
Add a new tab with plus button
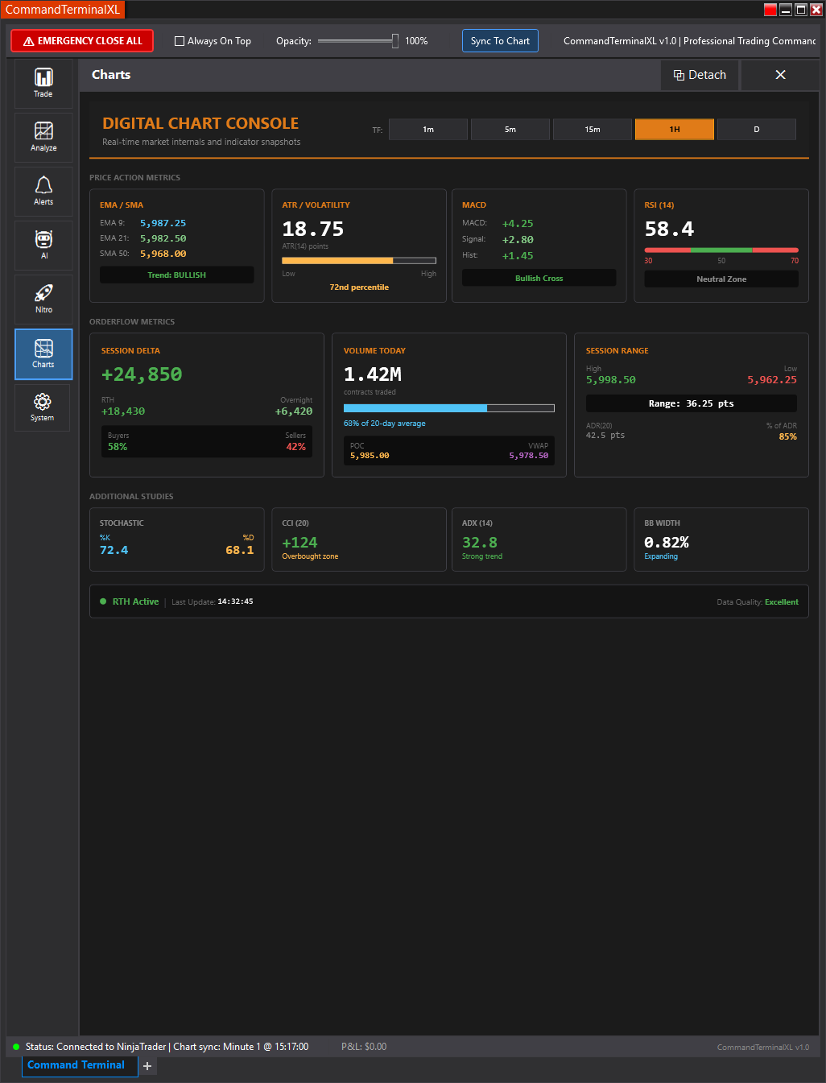coord(147,1066)
